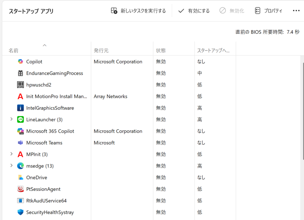The width and height of the screenshot is (304, 220).
Task: Click the hpwuschd2 barcode icon
Action: (x=21, y=85)
